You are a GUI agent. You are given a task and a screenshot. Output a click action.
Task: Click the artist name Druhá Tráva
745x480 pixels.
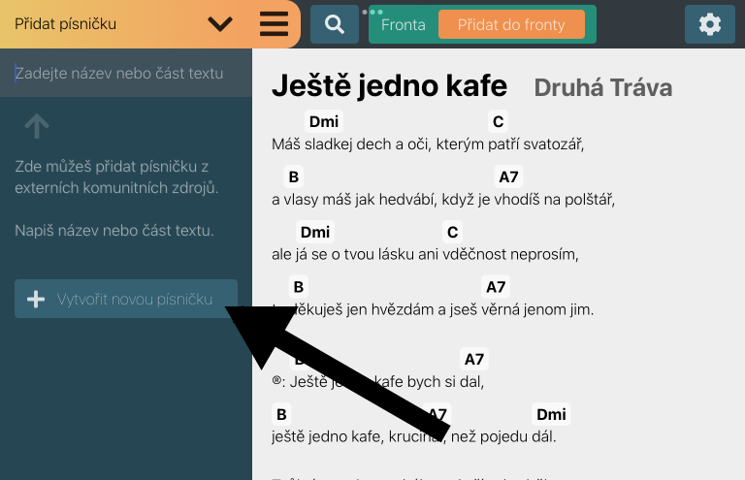point(603,88)
